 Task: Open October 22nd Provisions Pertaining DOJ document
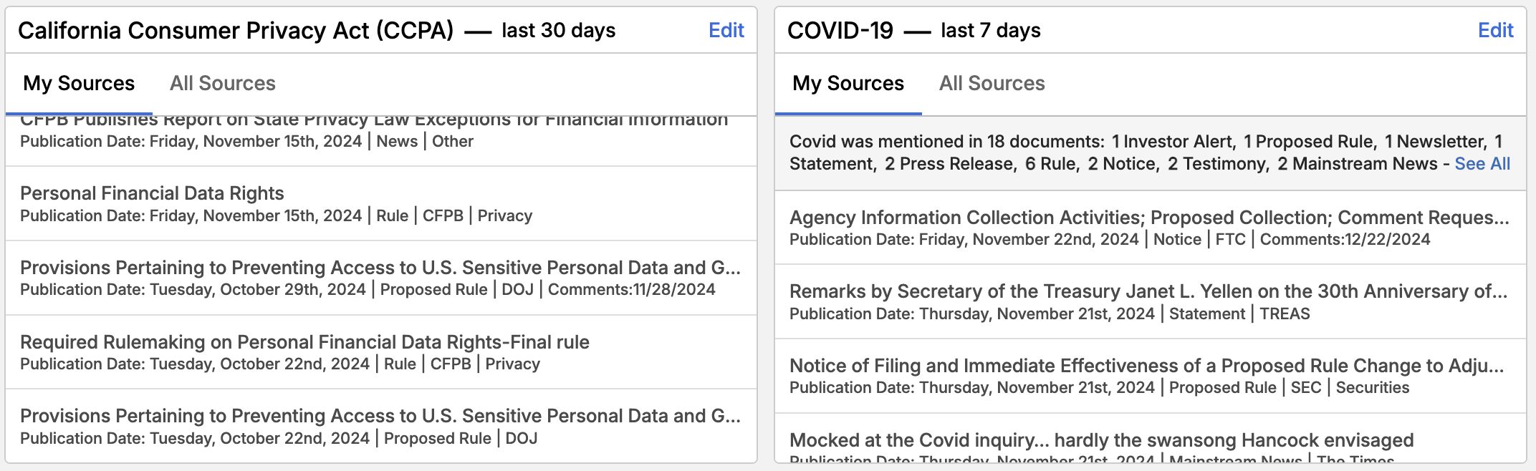click(x=380, y=416)
